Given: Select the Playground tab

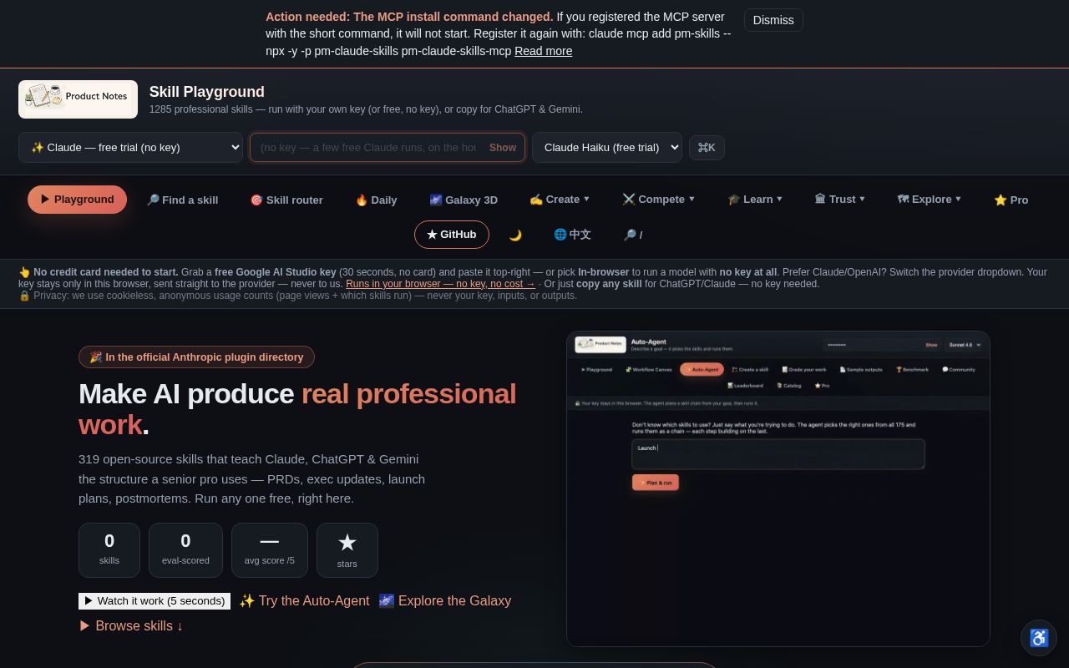Looking at the screenshot, I should pyautogui.click(x=77, y=200).
